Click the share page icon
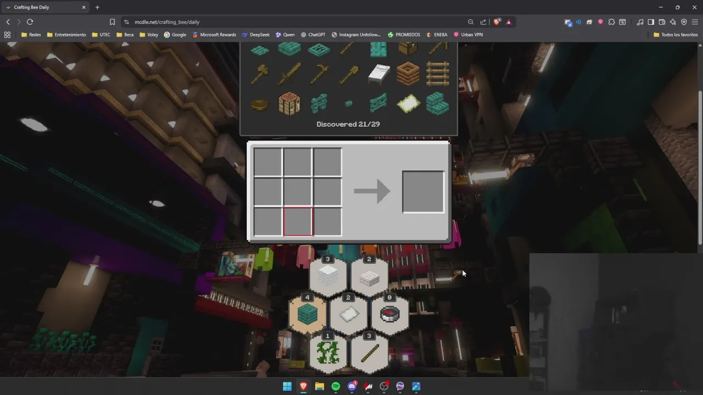703x395 pixels. pos(483,22)
